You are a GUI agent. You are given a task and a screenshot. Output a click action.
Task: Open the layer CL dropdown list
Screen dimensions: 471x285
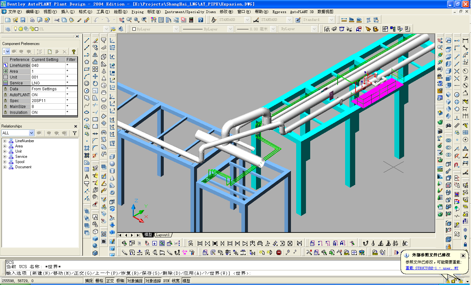106,29
